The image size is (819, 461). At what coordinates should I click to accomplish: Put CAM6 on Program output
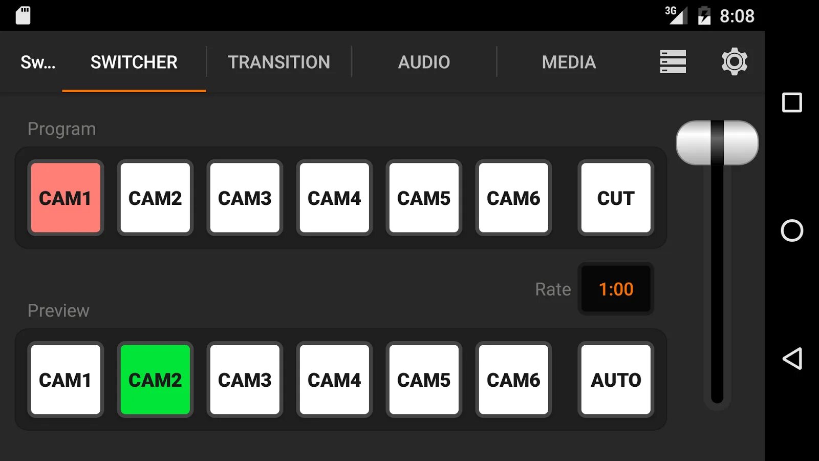513,198
